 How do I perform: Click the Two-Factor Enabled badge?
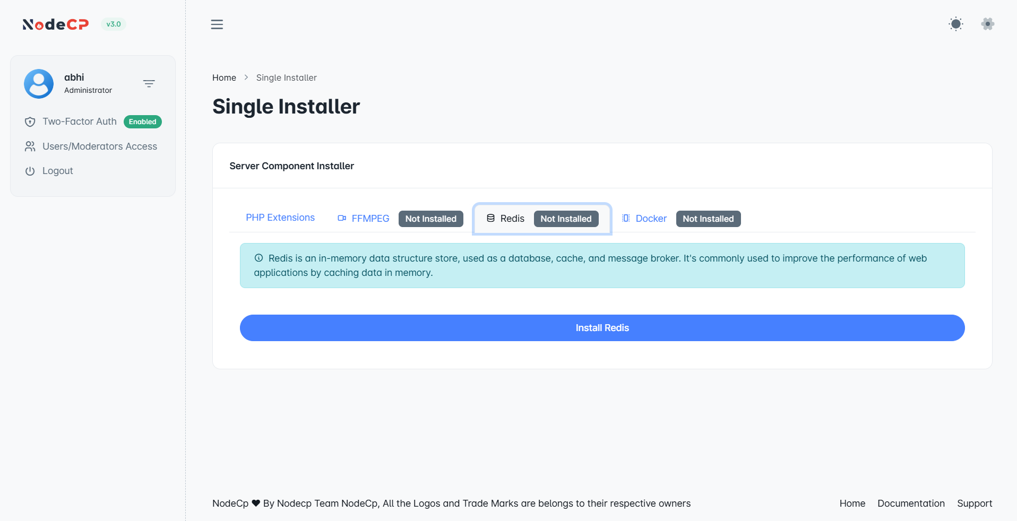(x=142, y=121)
